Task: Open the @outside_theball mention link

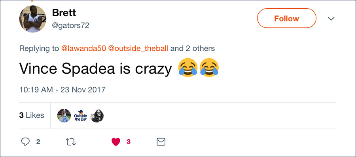Action: coord(138,48)
